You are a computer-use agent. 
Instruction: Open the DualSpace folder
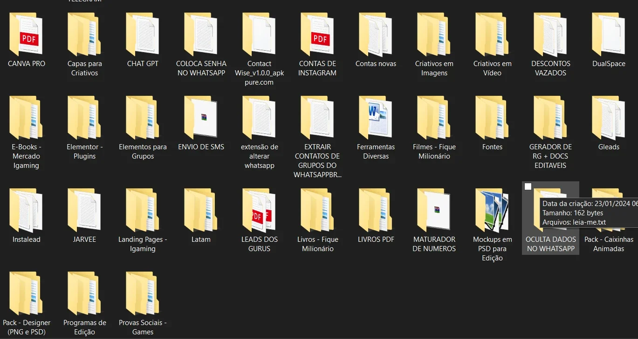coord(609,34)
